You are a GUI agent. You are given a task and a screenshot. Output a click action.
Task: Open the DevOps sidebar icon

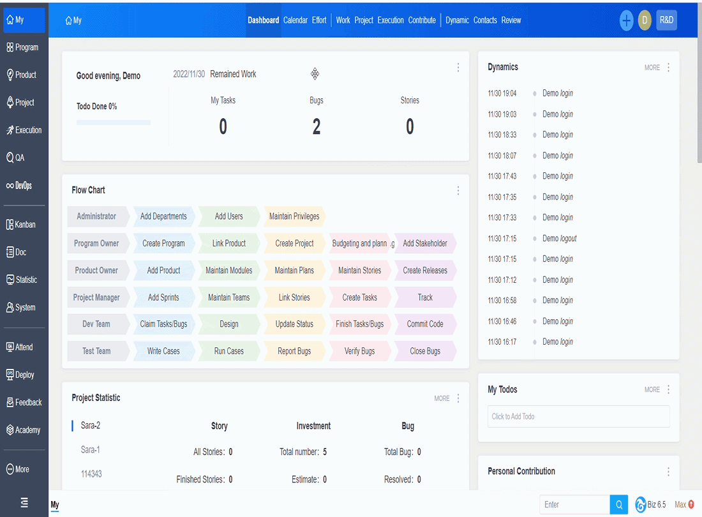click(x=10, y=185)
